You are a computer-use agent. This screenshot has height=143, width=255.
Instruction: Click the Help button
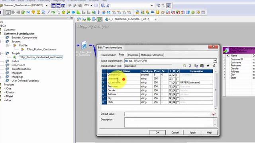(209, 133)
